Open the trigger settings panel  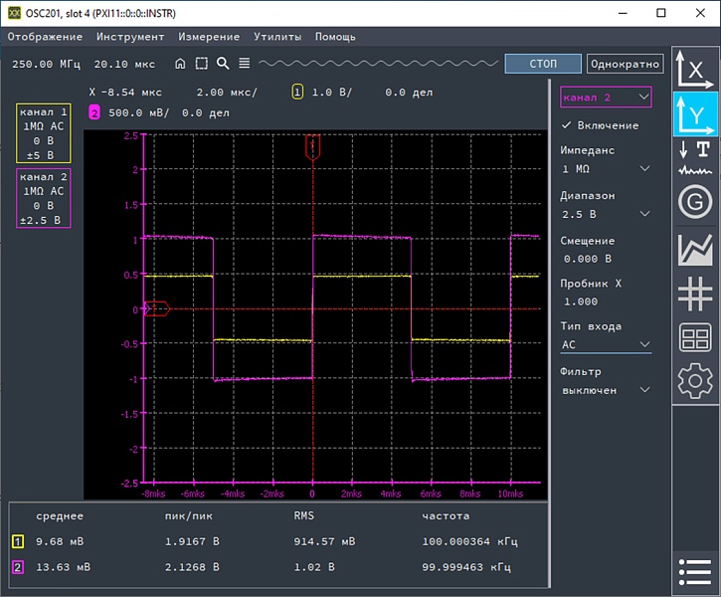(695, 156)
